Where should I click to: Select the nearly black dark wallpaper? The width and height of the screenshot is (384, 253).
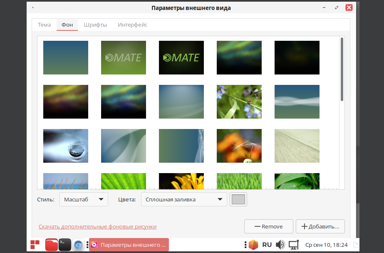pyautogui.click(x=297, y=57)
